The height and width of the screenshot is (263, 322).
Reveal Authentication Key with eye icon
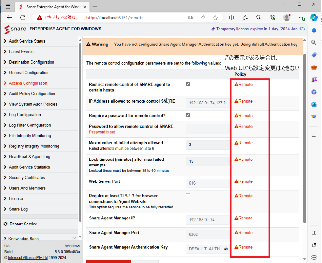click(x=226, y=249)
